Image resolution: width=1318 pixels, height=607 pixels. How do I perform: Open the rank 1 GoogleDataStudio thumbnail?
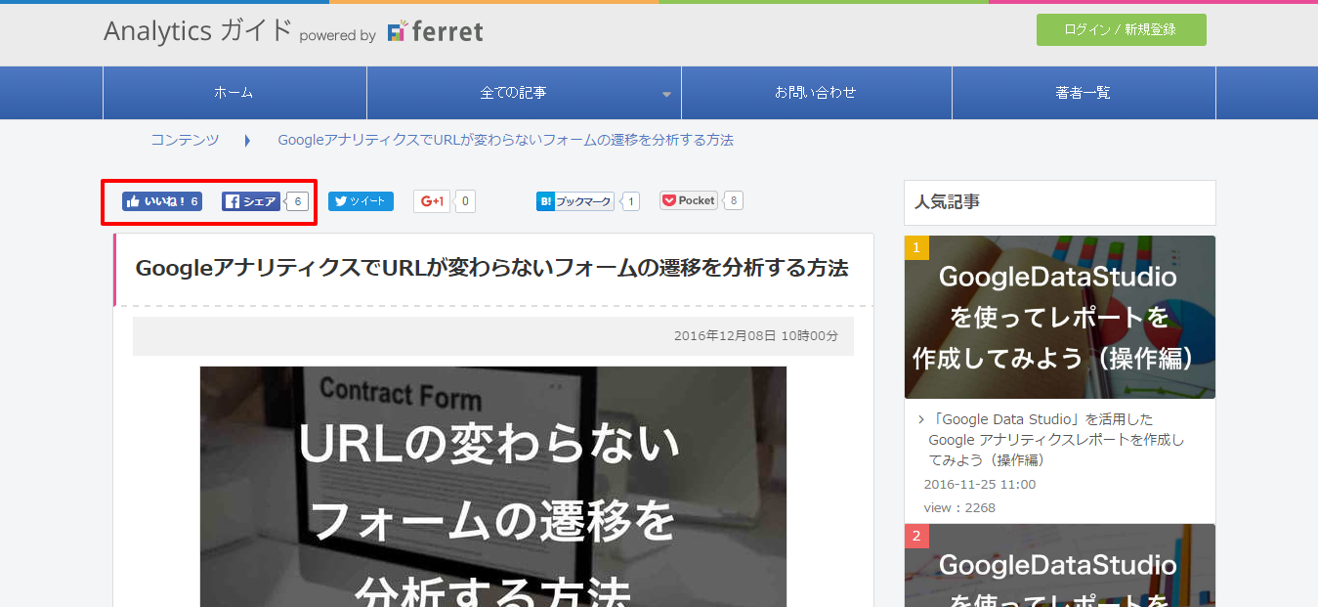point(1060,317)
